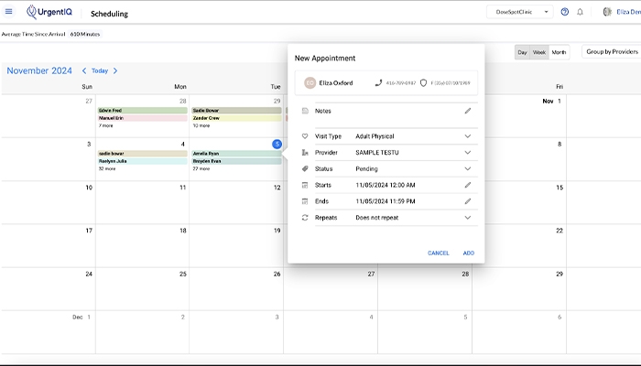Go to previous month with left chevron
The width and height of the screenshot is (641, 366).
point(84,70)
